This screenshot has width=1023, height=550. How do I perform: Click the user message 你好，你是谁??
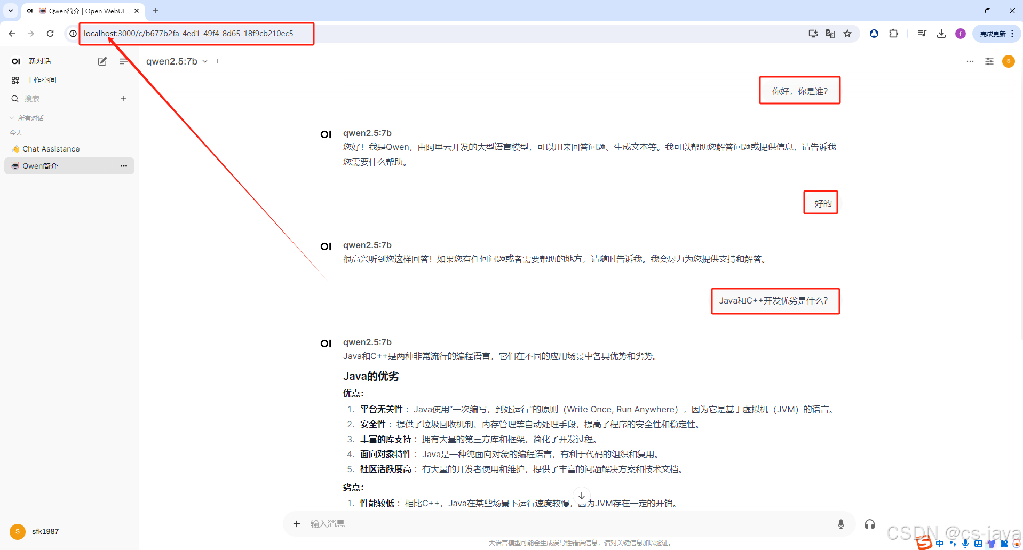[x=800, y=91]
